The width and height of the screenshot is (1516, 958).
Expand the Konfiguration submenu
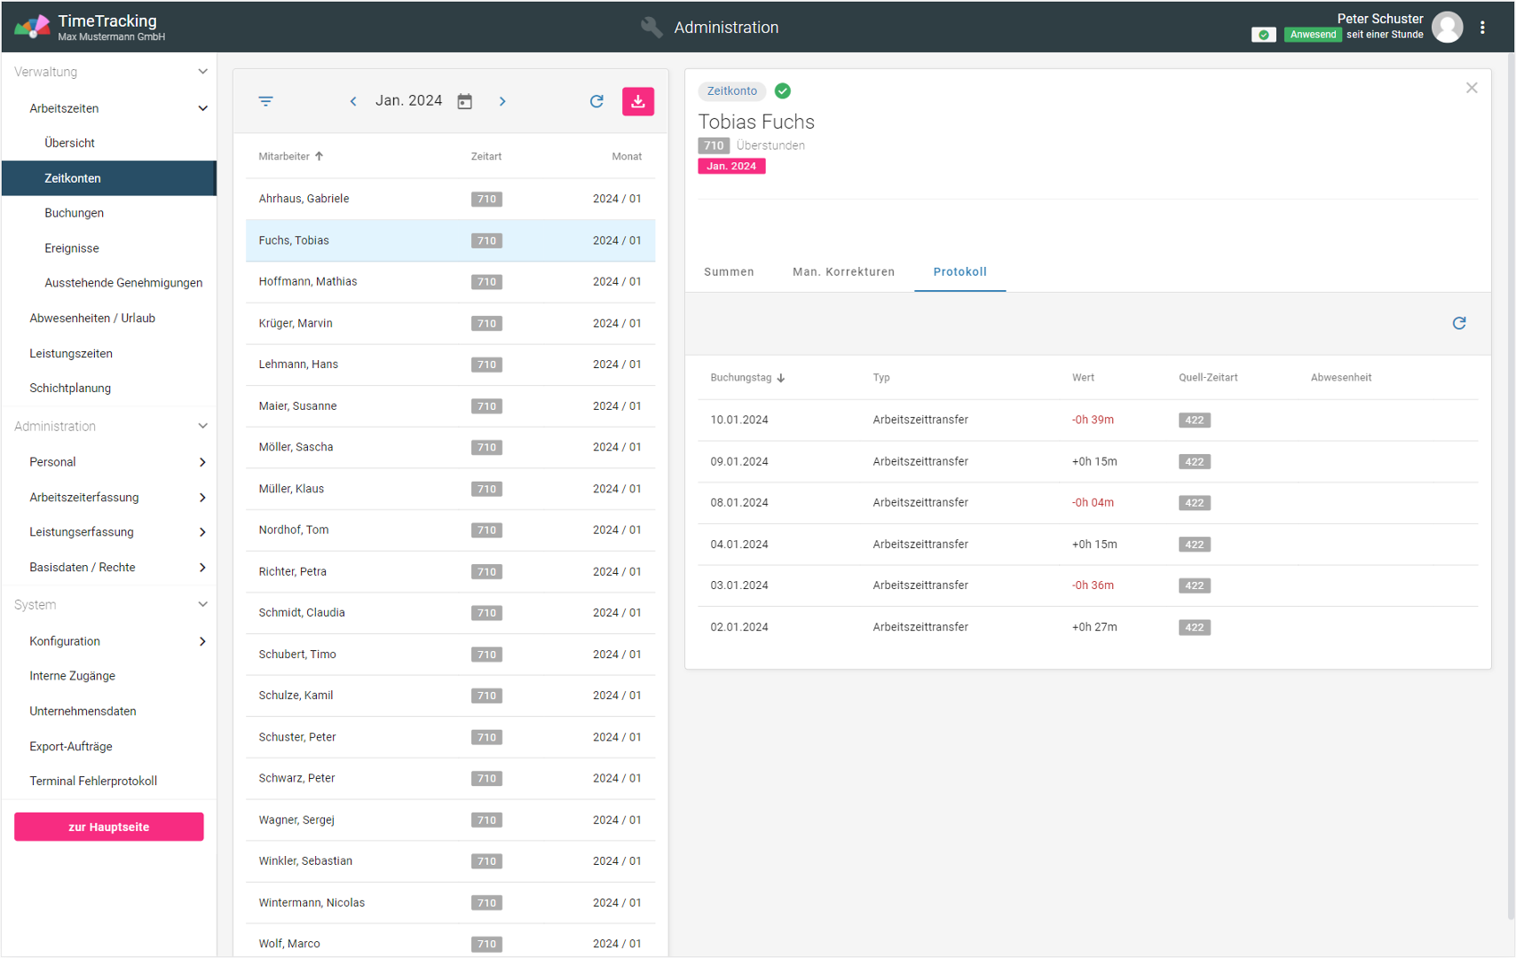tap(202, 641)
